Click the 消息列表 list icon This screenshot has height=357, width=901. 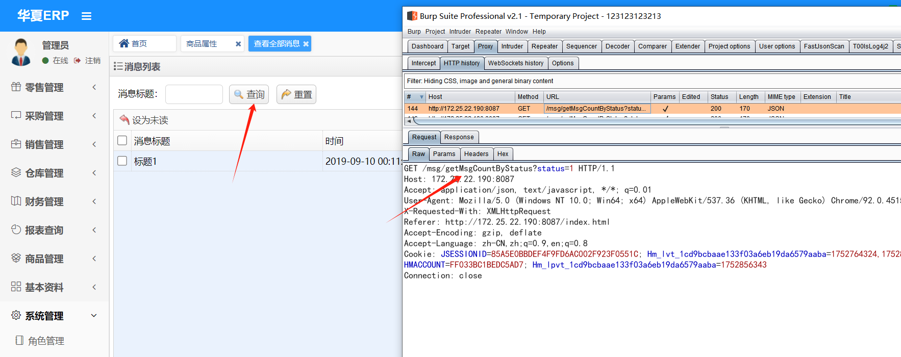(x=118, y=67)
